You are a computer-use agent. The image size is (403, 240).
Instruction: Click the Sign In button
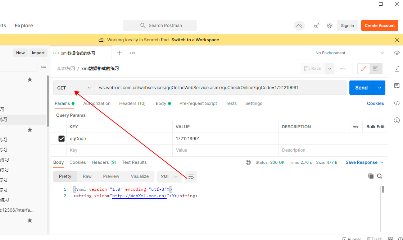[348, 26]
